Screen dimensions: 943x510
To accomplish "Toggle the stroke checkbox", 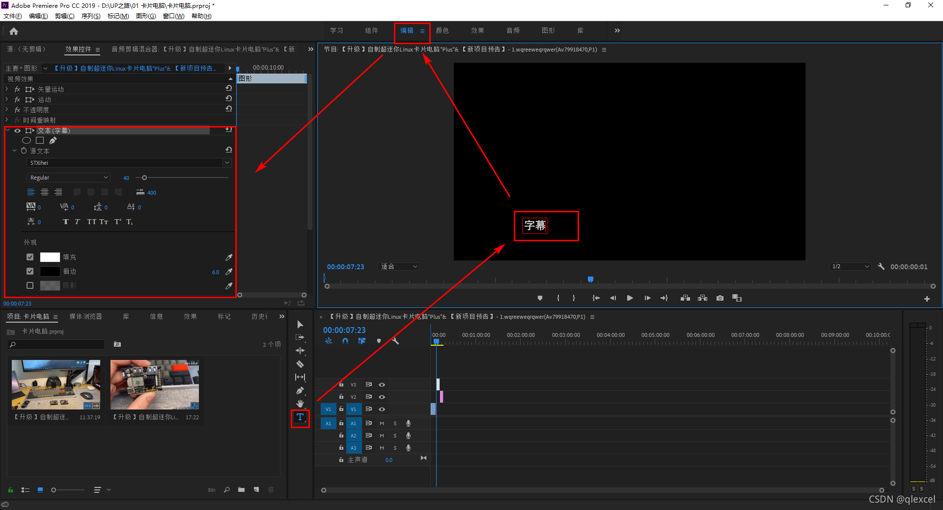I will [x=30, y=271].
